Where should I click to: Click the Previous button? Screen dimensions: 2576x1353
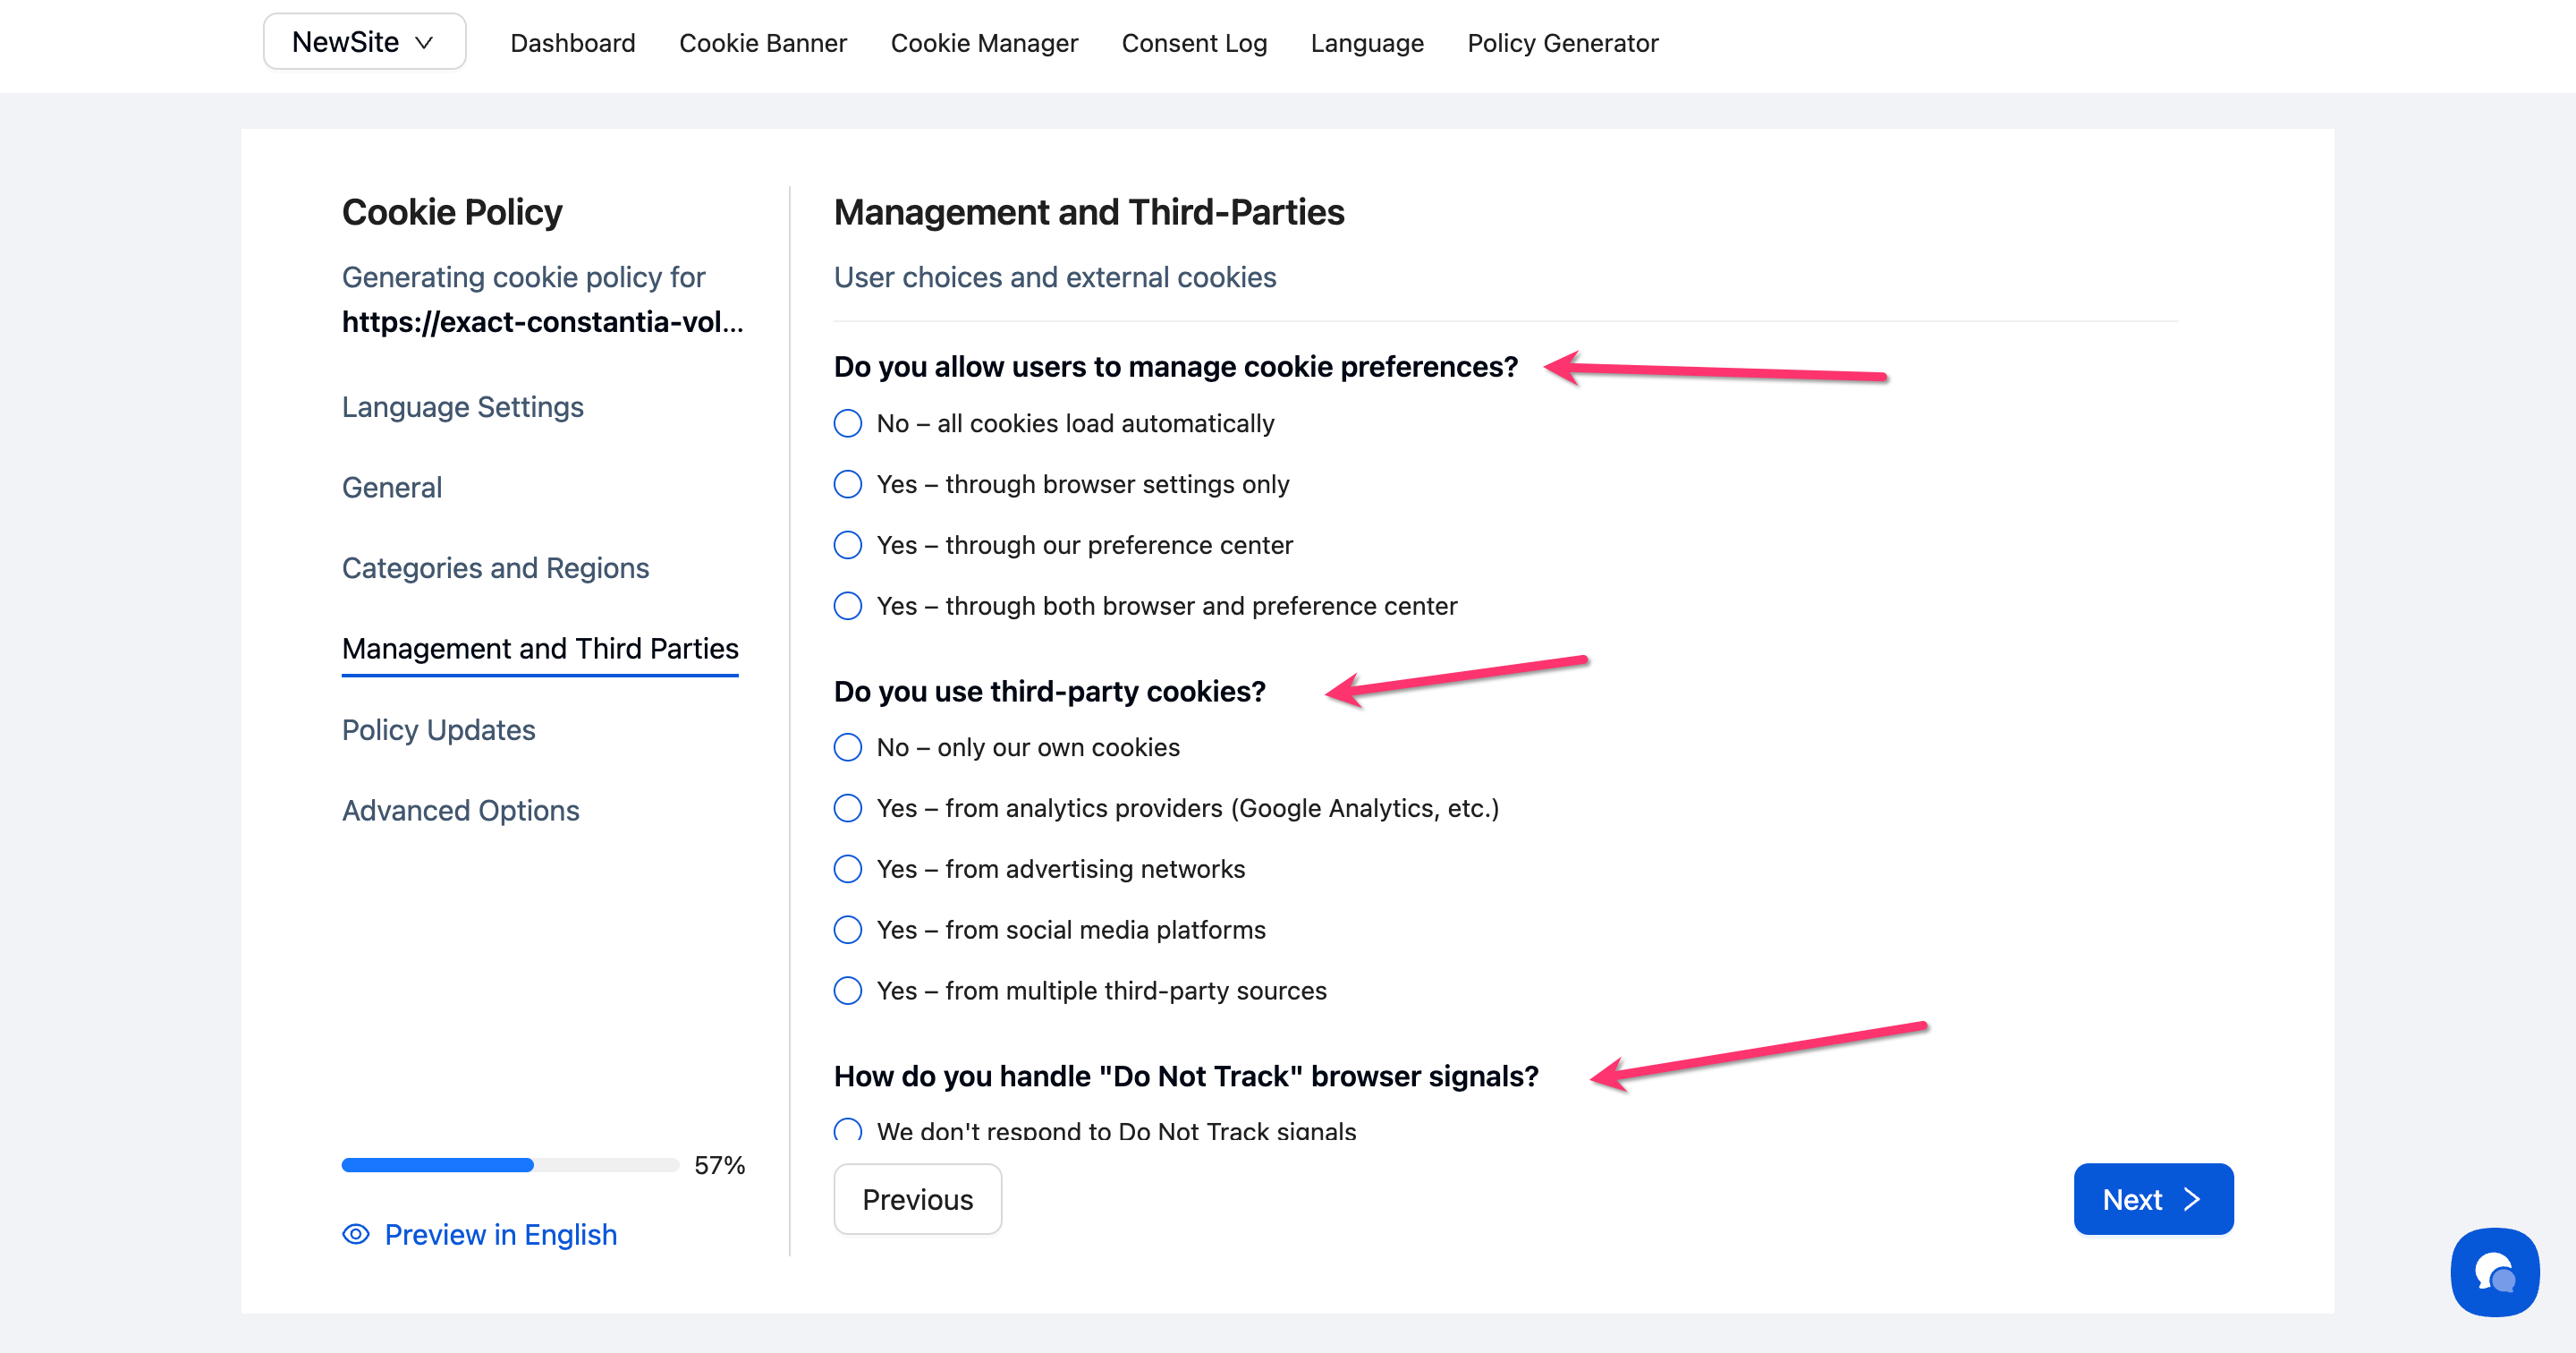[917, 1199]
